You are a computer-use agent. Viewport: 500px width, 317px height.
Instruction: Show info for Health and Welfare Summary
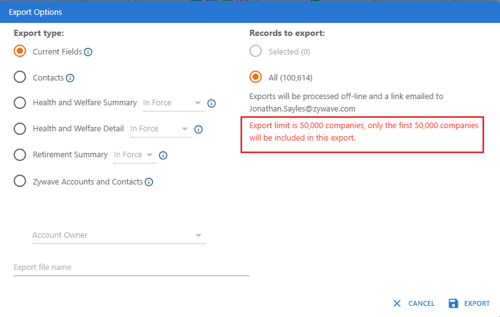(212, 103)
